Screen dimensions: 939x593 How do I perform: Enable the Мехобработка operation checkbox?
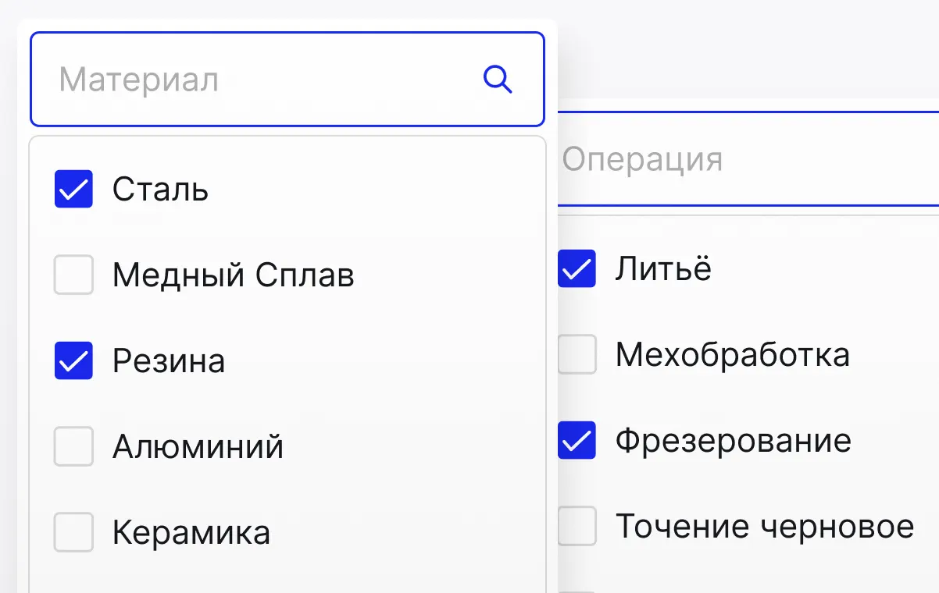(577, 354)
